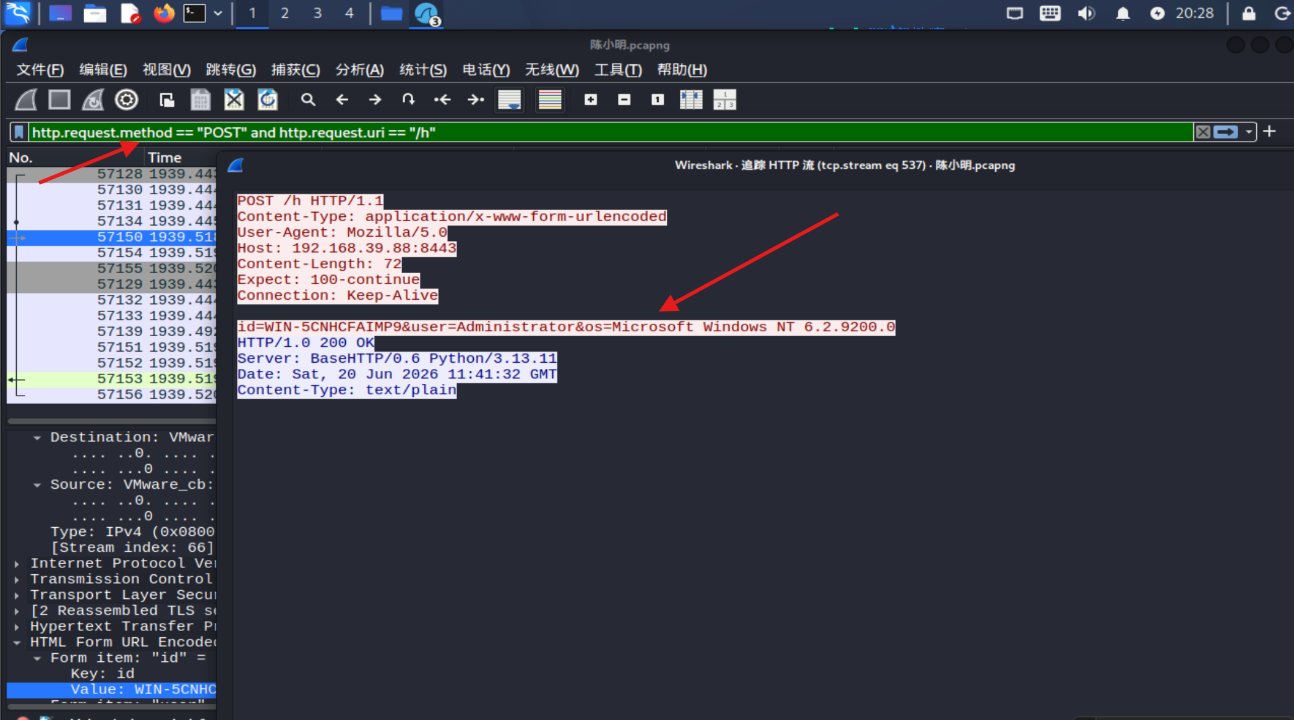Go to previous packet arrow icon

click(x=341, y=100)
